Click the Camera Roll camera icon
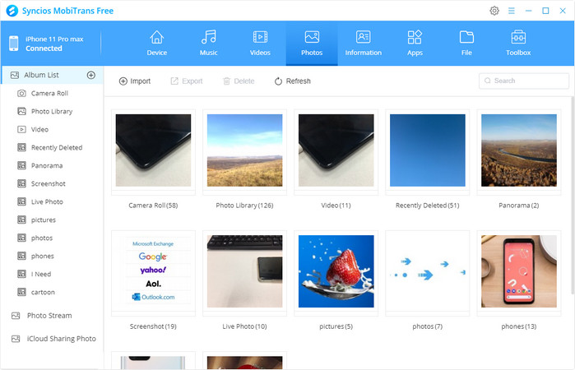The width and height of the screenshot is (575, 370). click(x=21, y=94)
